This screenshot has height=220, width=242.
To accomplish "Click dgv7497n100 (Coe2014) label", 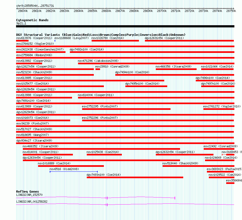I will 218,84.
